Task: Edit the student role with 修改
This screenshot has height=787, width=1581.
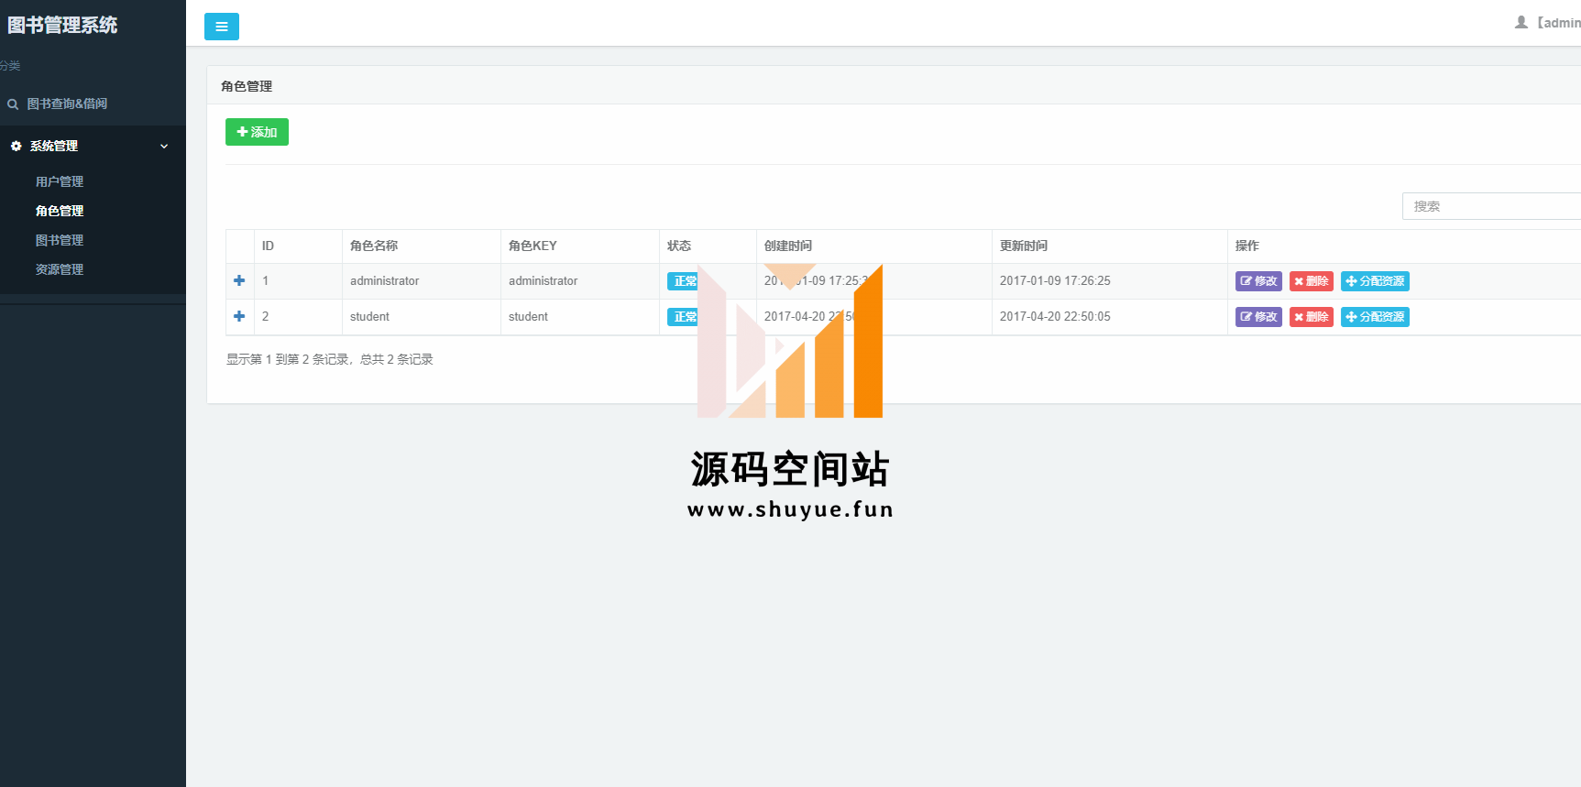Action: pos(1258,317)
